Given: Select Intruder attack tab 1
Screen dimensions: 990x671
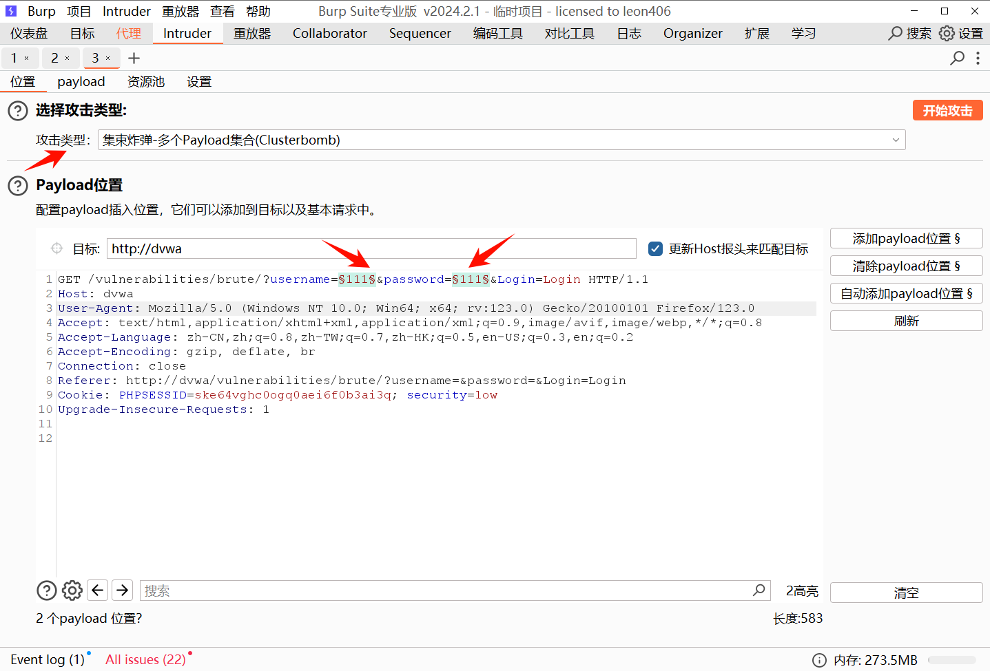Looking at the screenshot, I should 14,58.
